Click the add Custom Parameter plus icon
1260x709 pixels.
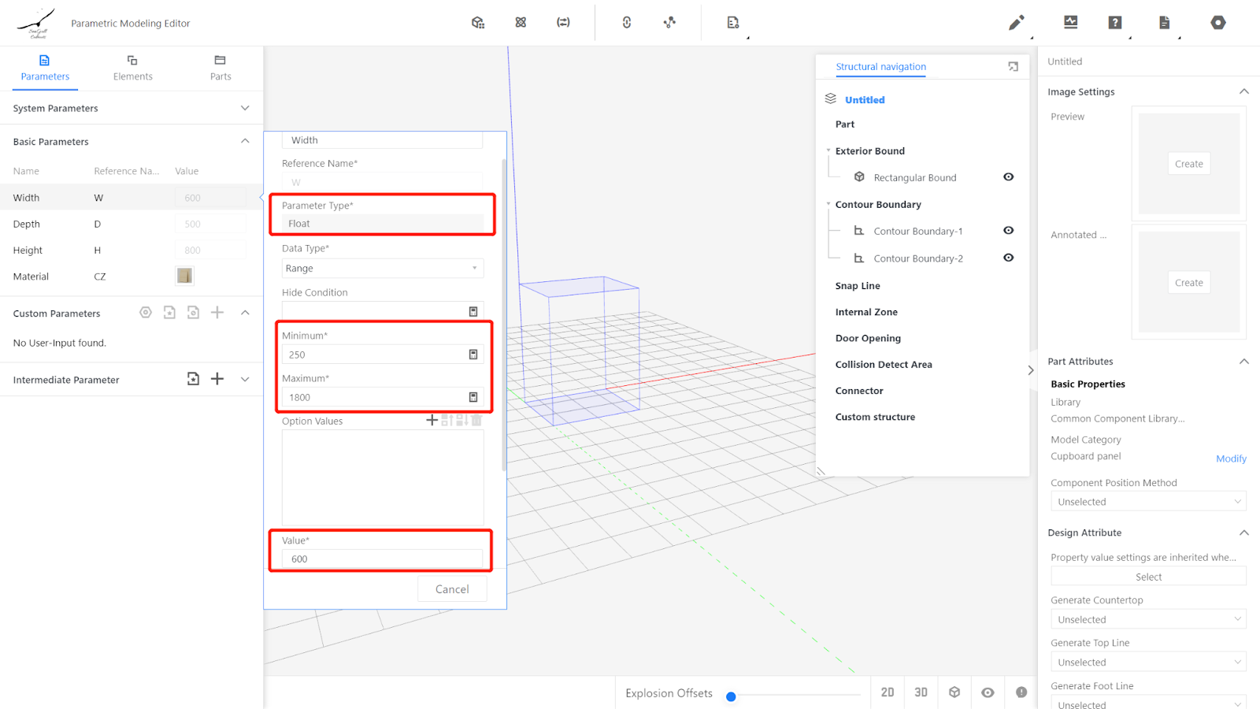217,313
